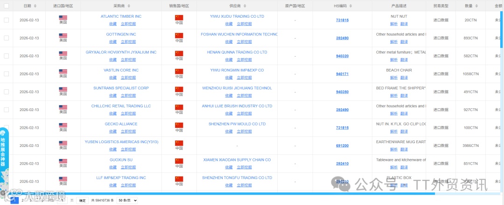Image resolution: width=504 pixels, height=205 pixels.
Task: Click 贸易类型 column header
Action: 441,6
